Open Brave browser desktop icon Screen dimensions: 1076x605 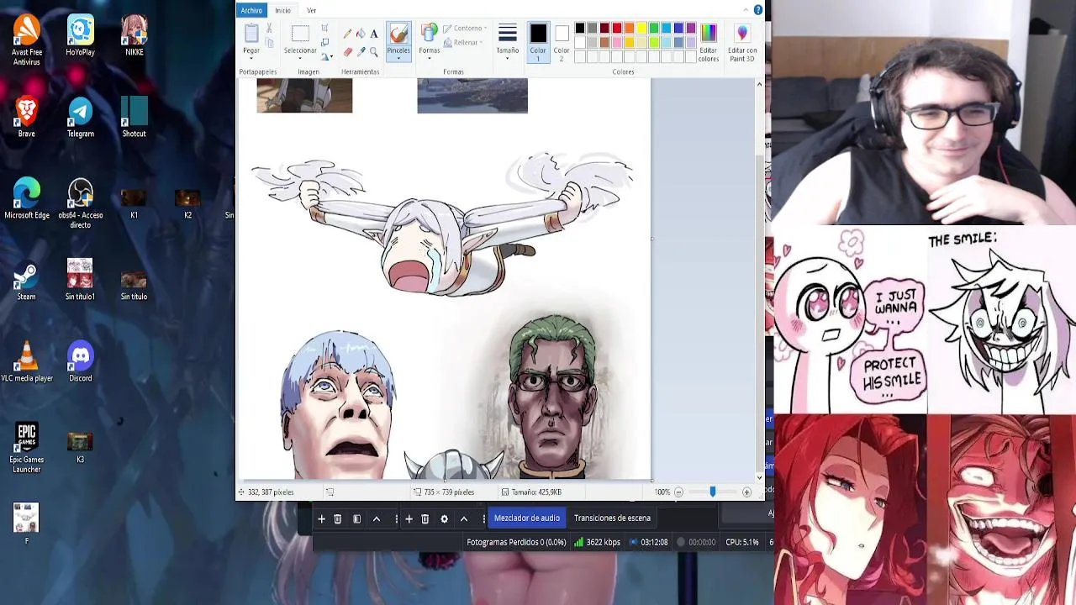[x=26, y=118]
